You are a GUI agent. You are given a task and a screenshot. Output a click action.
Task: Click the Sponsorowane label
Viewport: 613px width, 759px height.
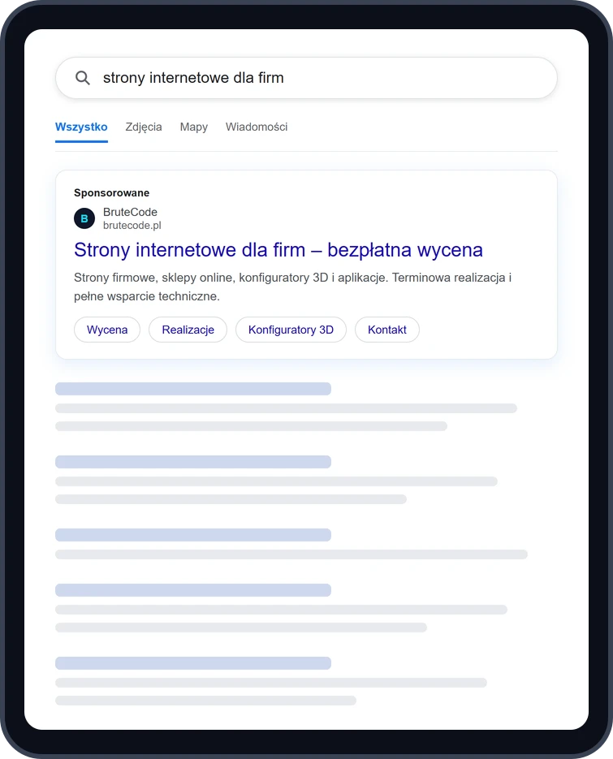[x=112, y=192]
